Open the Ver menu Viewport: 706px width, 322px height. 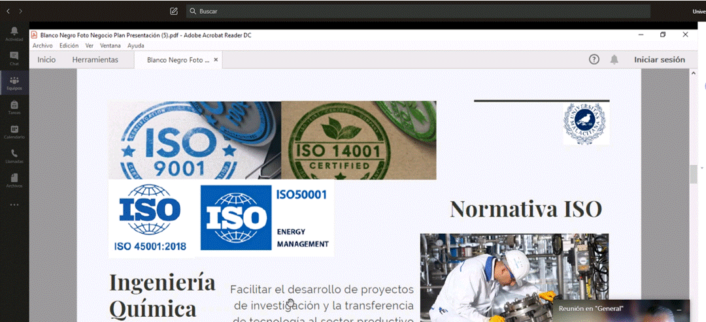89,46
